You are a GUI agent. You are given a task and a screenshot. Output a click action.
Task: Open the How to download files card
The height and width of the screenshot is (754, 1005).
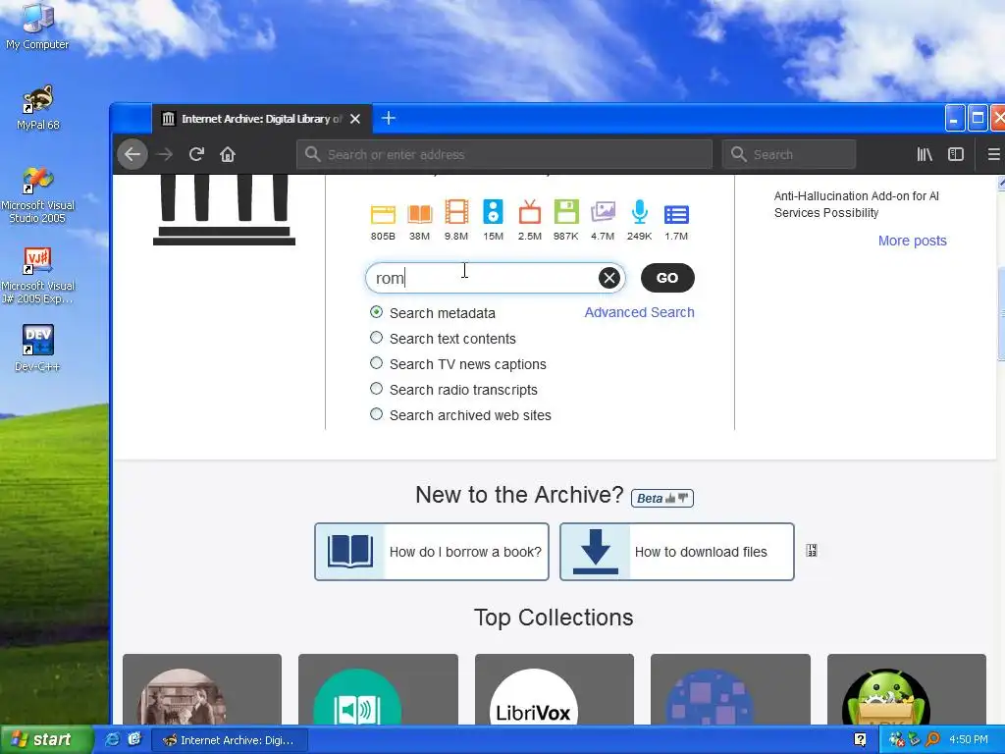tap(677, 552)
